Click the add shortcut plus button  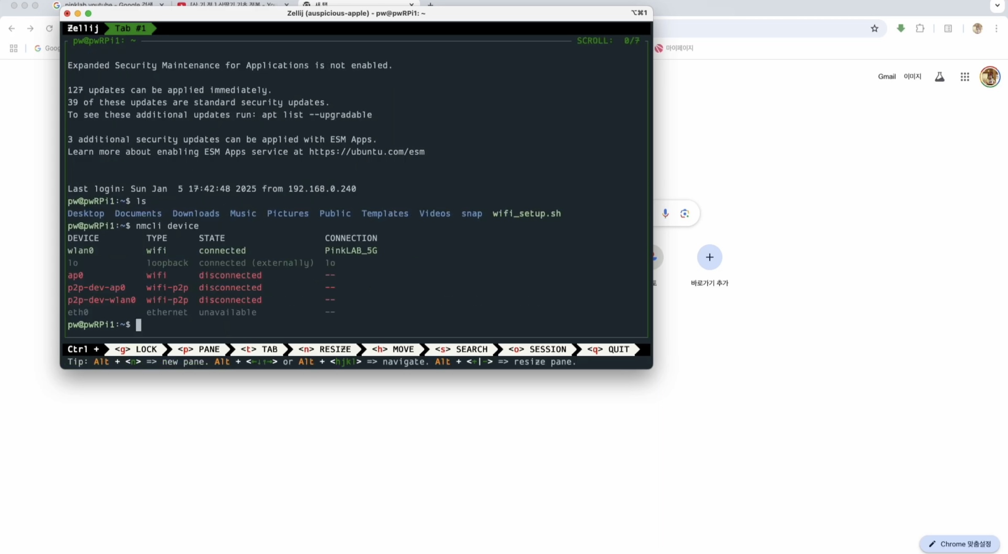coord(710,257)
